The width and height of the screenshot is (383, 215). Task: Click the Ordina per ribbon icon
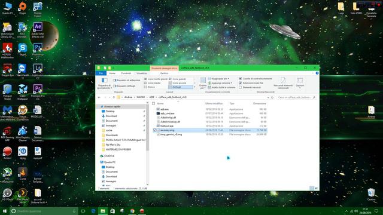pos(203,83)
